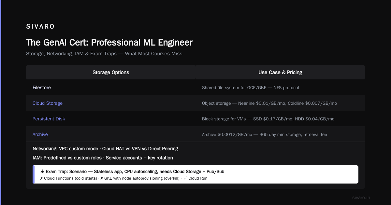This screenshot has height=205, width=391.
Task: Click the '✓ Cloud Run' correct answer
Action: (x=195, y=178)
